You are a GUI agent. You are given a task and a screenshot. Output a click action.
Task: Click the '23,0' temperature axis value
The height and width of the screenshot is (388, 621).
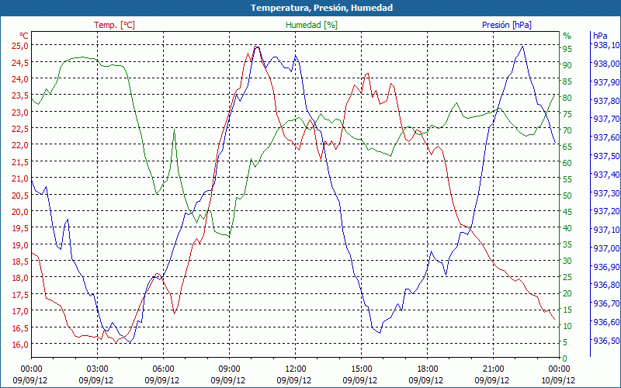(x=19, y=112)
